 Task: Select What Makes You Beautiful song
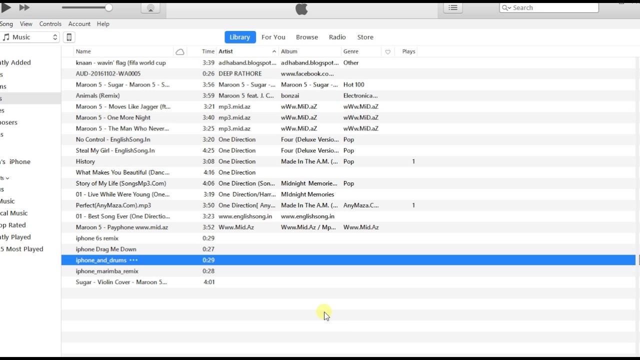122,172
